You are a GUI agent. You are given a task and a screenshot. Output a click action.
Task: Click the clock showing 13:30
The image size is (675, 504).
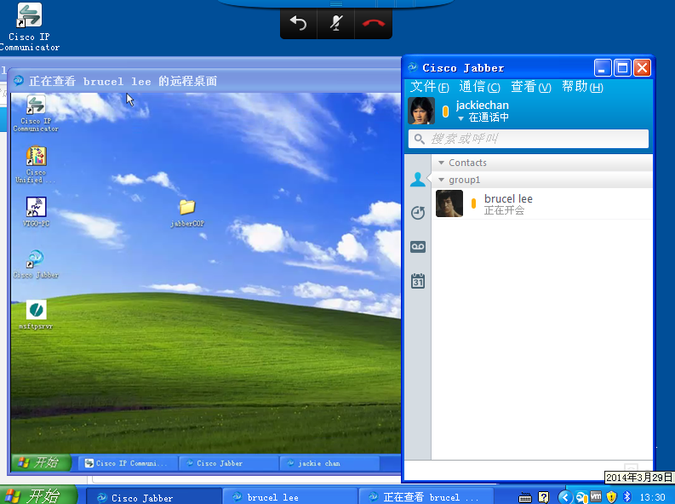pos(652,497)
